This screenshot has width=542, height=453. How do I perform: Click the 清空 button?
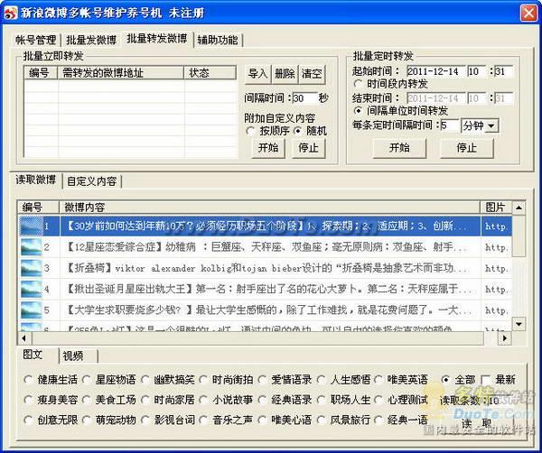click(x=312, y=73)
